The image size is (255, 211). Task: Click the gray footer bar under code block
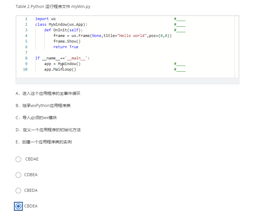(x=127, y=81)
